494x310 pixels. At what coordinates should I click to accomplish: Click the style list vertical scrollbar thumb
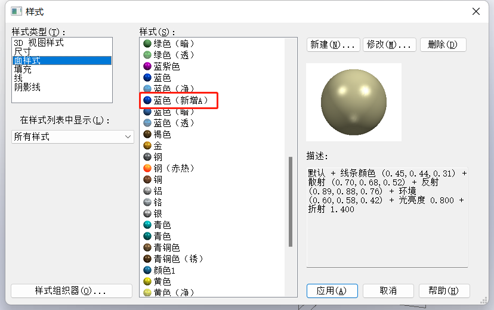point(291,201)
